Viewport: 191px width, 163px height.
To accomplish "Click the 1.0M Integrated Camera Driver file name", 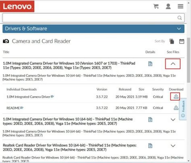I will pos(28,97).
